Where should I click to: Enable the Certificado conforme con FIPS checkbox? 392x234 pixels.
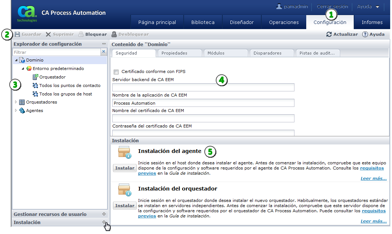116,72
